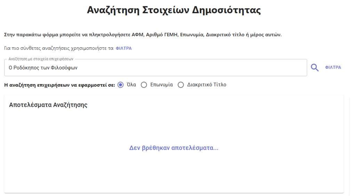
Task: Follow the inline ΦΙΛΤΡΑ link in the hint sentence
Action: (124, 48)
